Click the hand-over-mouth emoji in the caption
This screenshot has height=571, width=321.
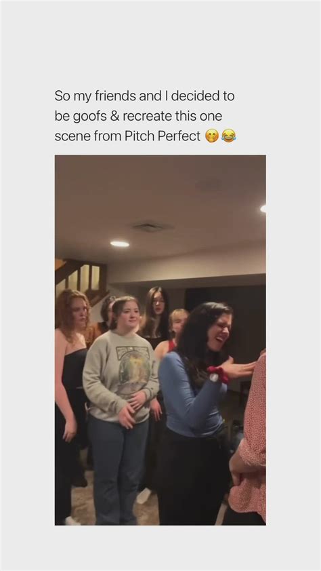(x=211, y=136)
